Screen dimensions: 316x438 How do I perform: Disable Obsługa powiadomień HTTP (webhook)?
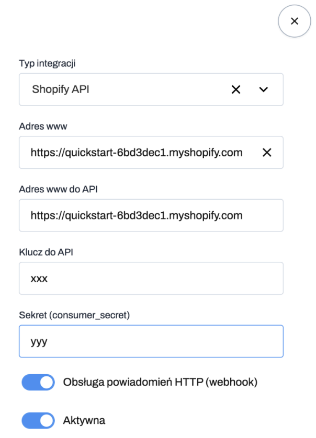tap(38, 382)
